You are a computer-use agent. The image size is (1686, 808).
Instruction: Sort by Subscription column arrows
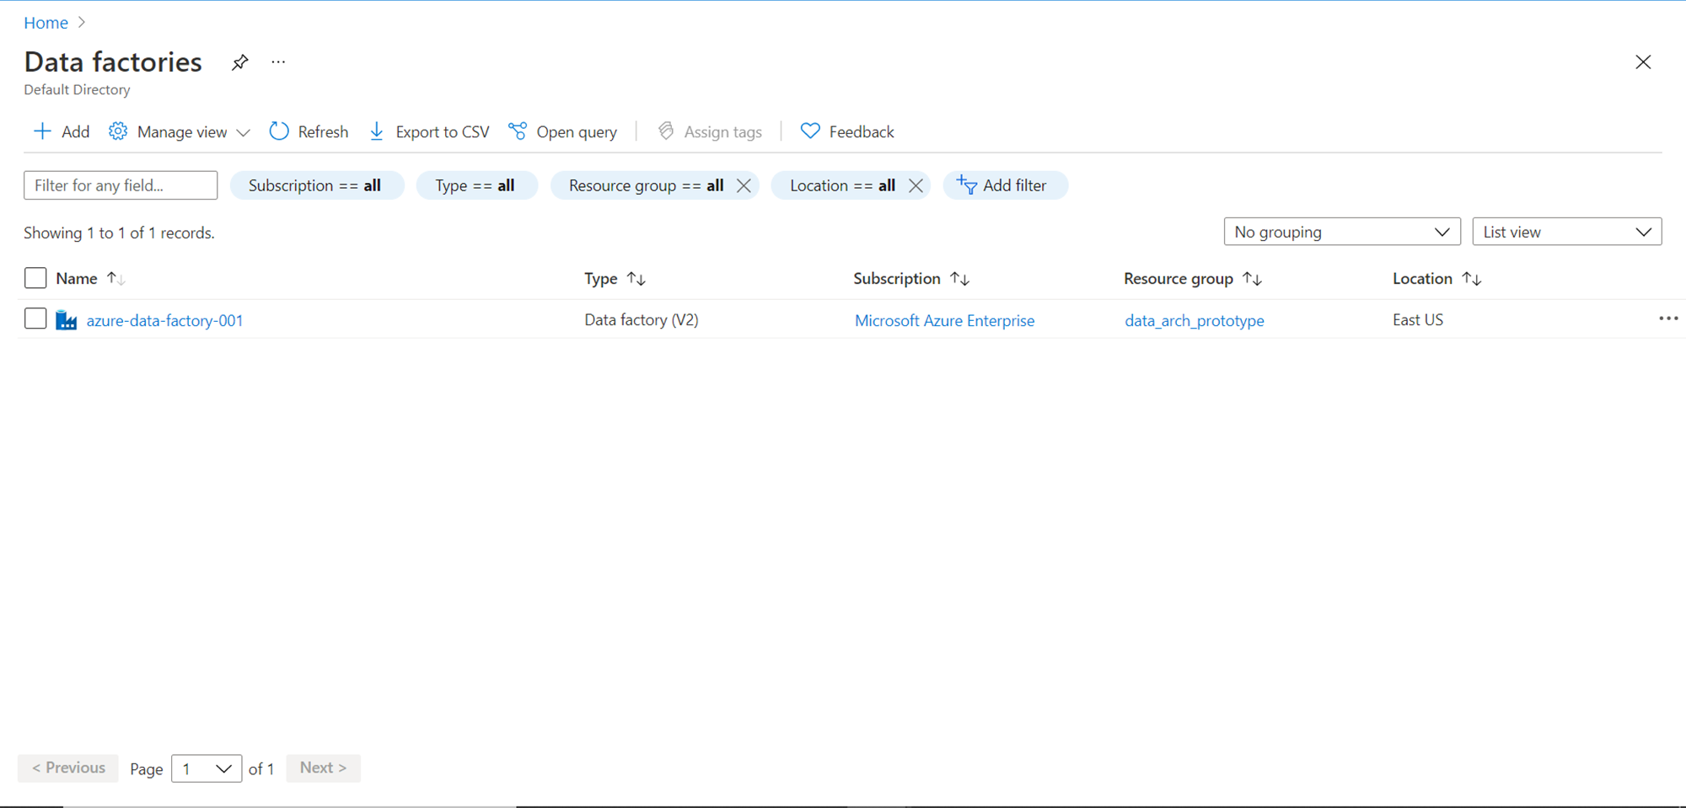point(960,279)
